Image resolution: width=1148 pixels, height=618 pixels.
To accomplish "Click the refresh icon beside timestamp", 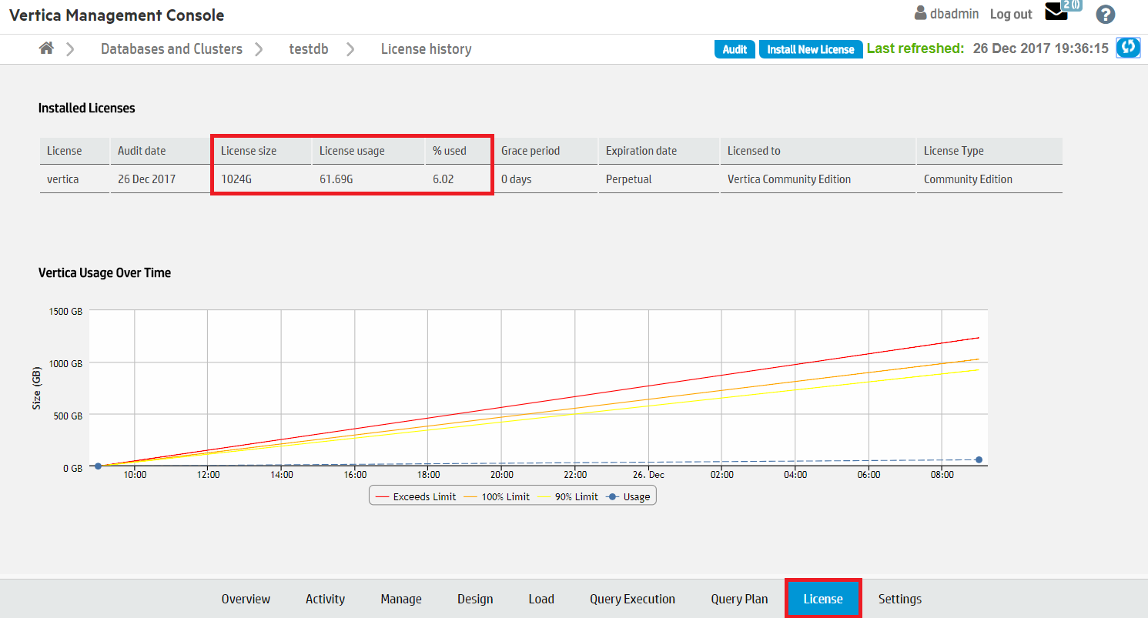I will pyautogui.click(x=1128, y=48).
